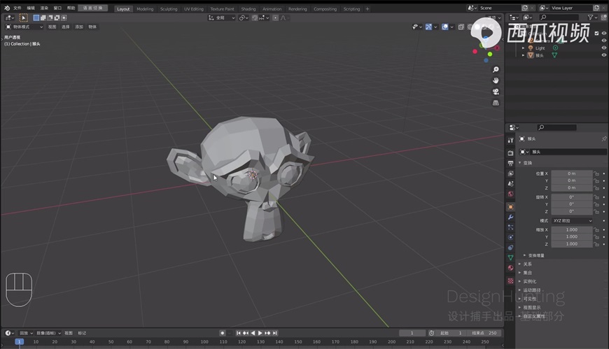Open the Scripting workspace tab
The image size is (609, 349).
pyautogui.click(x=351, y=9)
